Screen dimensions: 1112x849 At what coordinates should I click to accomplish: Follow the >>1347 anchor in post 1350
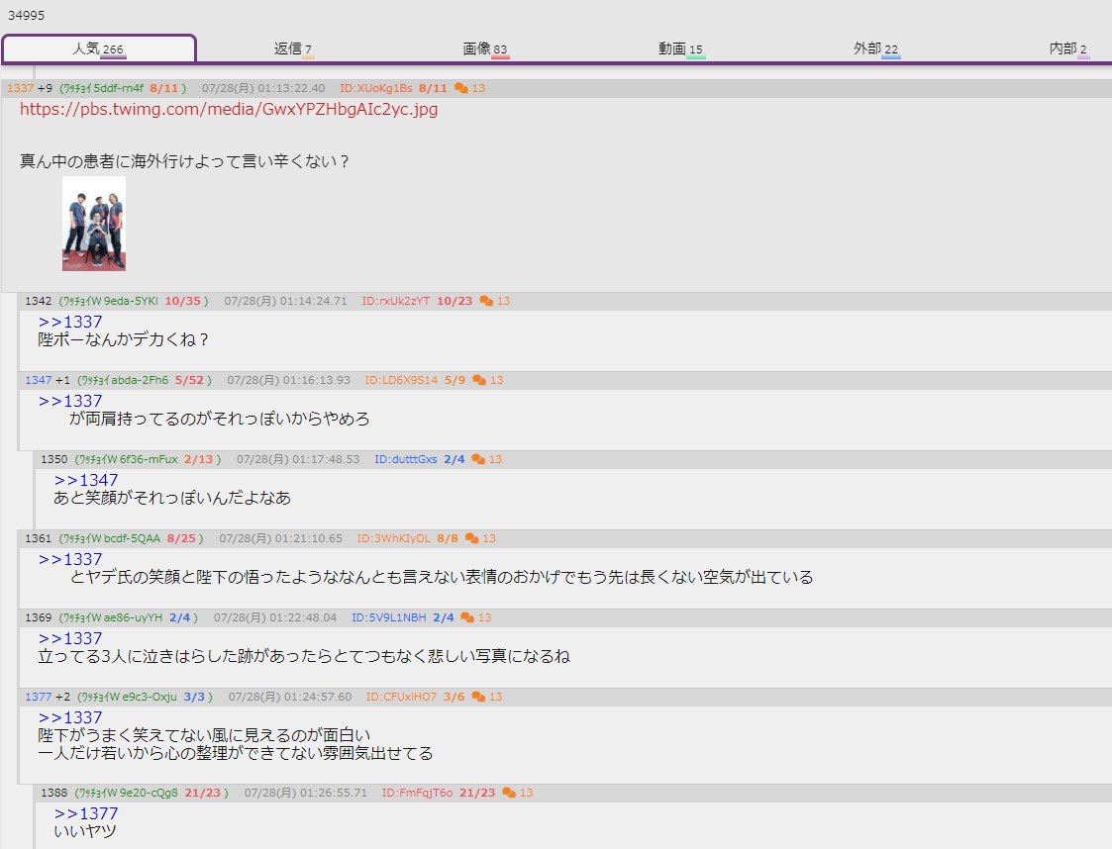click(x=86, y=480)
